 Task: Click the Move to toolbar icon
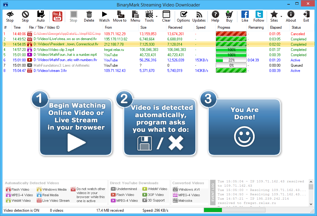tap(120, 14)
